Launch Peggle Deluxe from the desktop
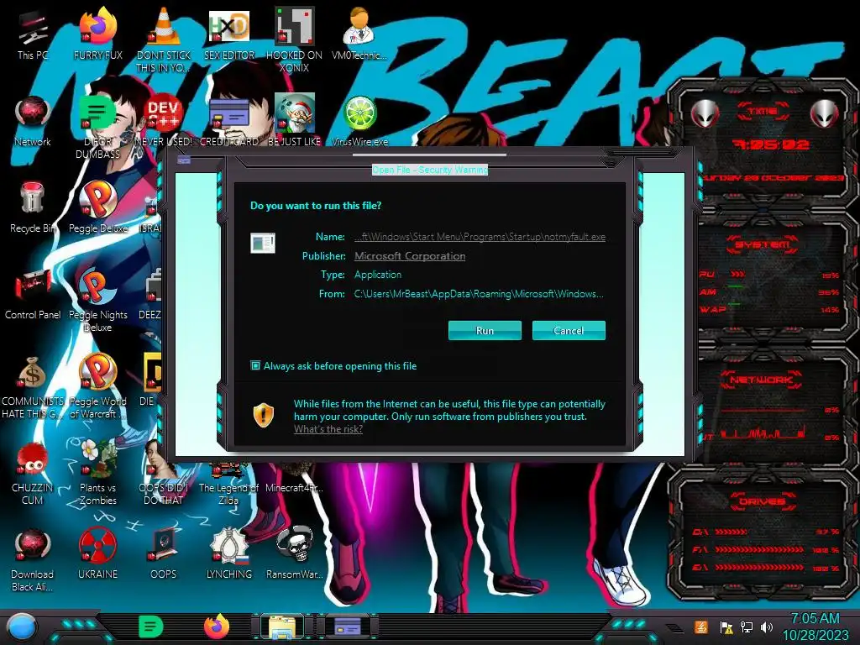The width and height of the screenshot is (860, 645). (97, 207)
